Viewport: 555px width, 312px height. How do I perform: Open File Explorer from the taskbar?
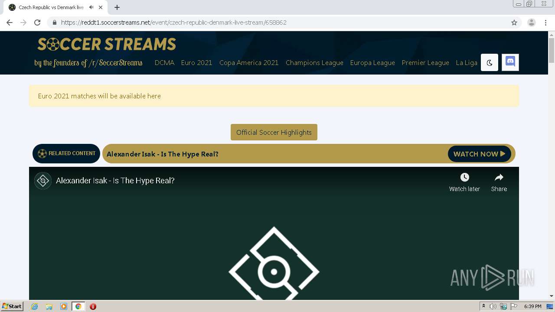[49, 306]
